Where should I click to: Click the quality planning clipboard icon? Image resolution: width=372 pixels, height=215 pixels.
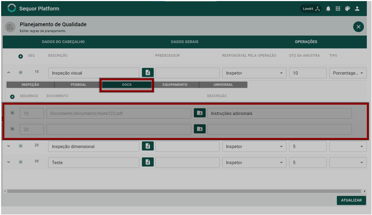tap(10, 27)
